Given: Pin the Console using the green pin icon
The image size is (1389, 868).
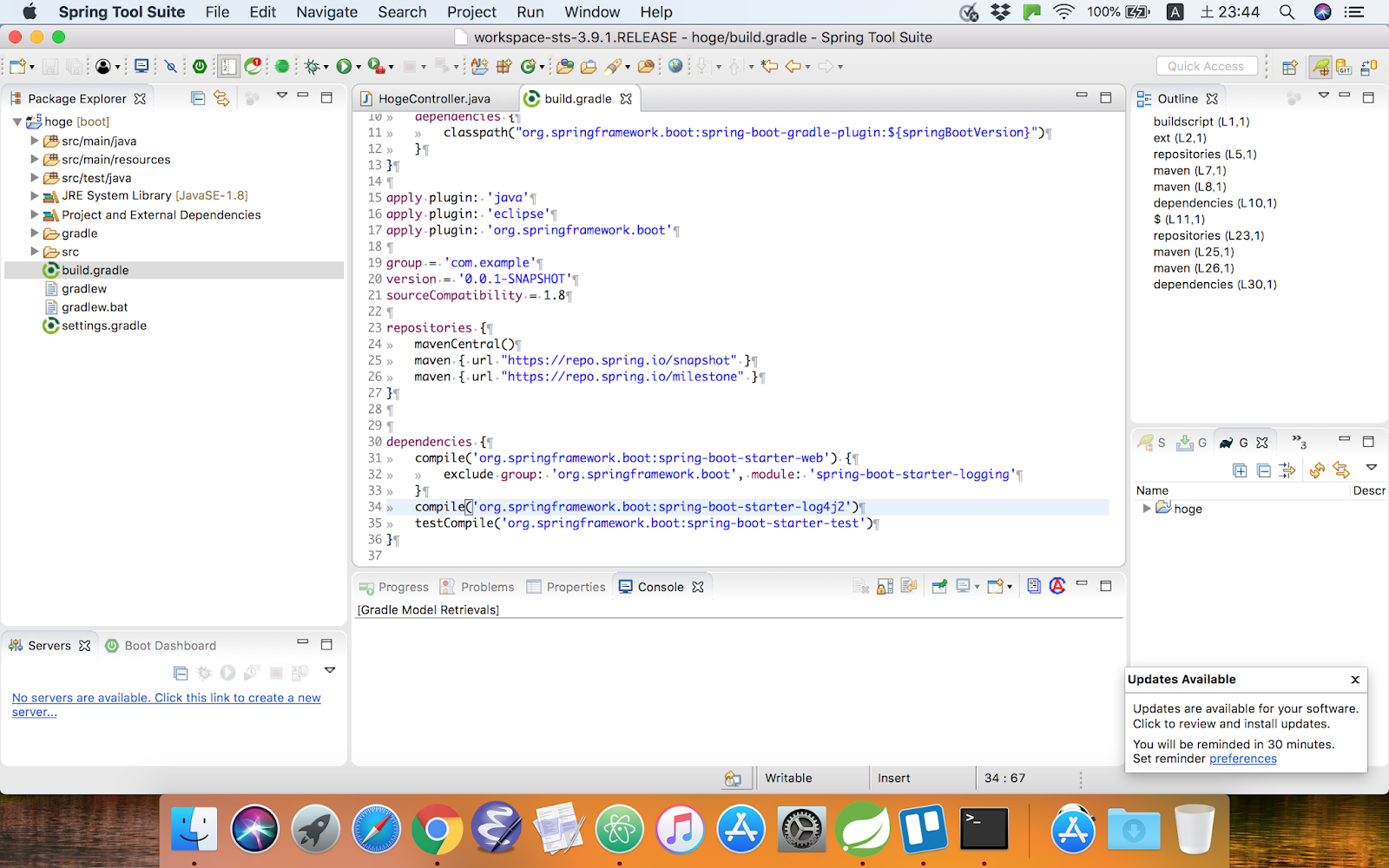Looking at the screenshot, I should pos(939,586).
